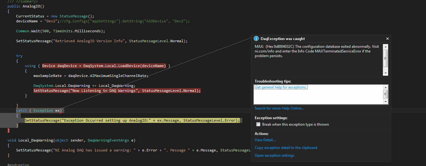426x166 pixels.
Task: Open Get general help for exceptions link
Action: [x=281, y=87]
